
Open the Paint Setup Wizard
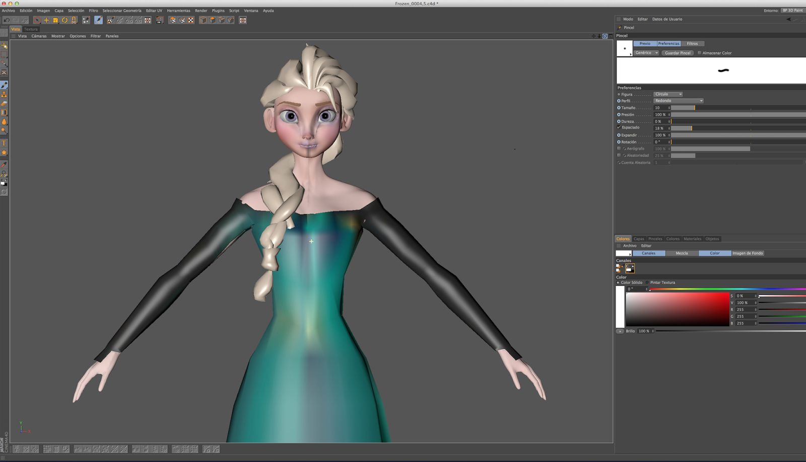point(86,20)
